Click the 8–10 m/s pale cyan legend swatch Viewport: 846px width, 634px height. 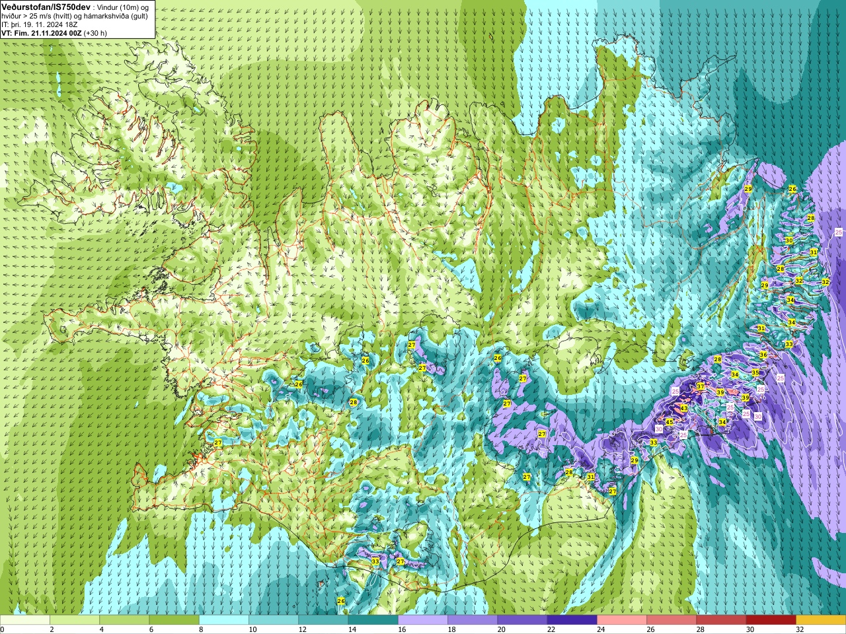224,620
